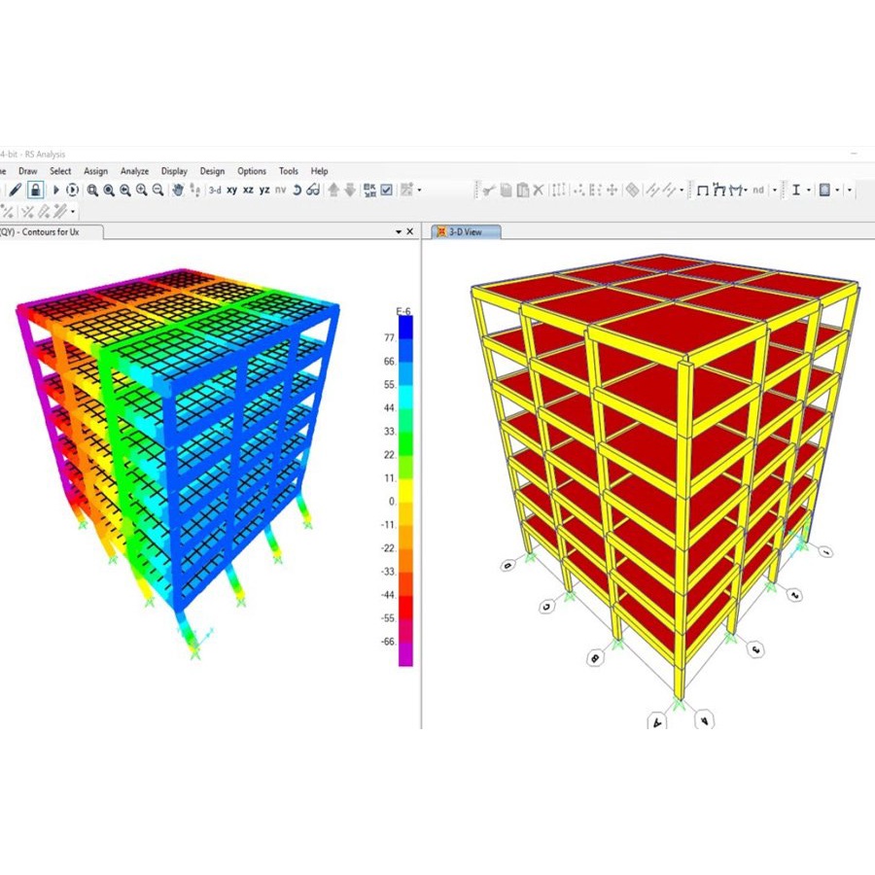This screenshot has height=875, width=875.
Task: Click the divide shells diamond icon
Action: (632, 191)
